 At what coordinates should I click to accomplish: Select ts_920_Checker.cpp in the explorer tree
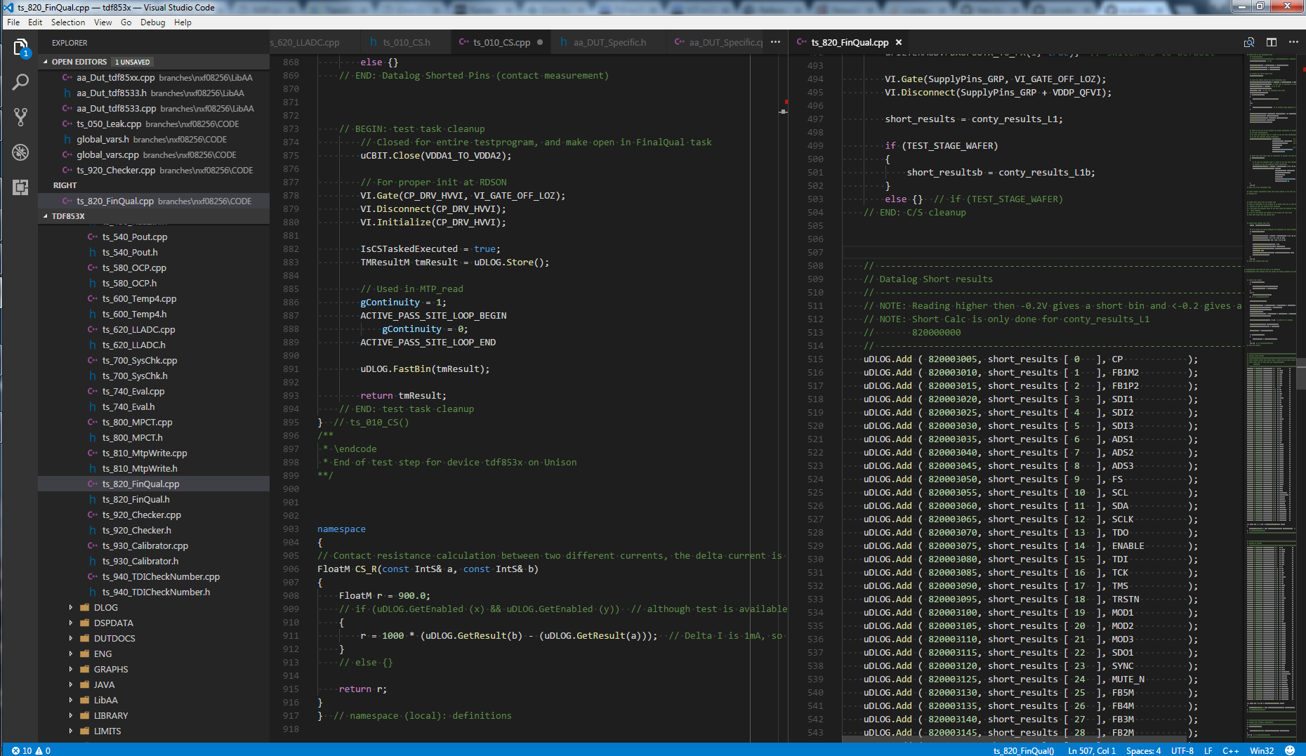tap(141, 515)
